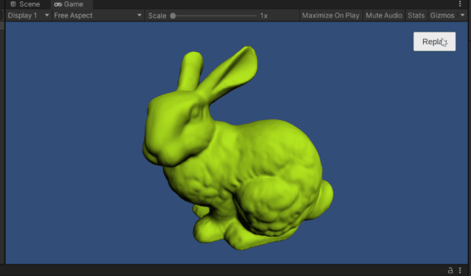
Task: Expand the Gizmos dropdown arrow
Action: pos(463,15)
